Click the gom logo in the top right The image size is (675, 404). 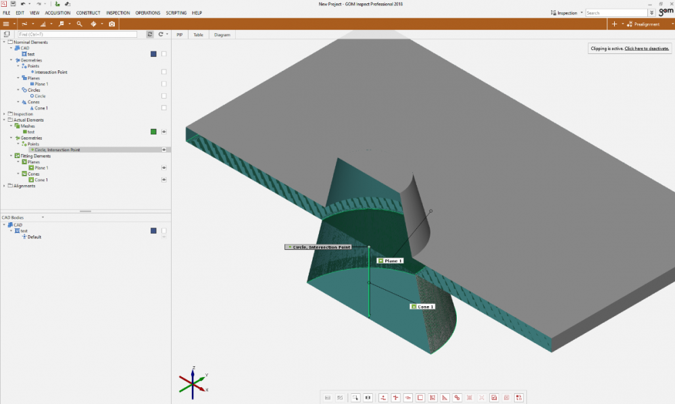[666, 12]
